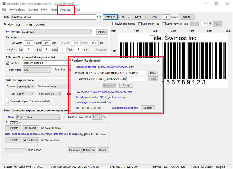Image resolution: width=233 pixels, height=169 pixels.
Task: Click the plus preview ratio button
Action: tap(197, 24)
